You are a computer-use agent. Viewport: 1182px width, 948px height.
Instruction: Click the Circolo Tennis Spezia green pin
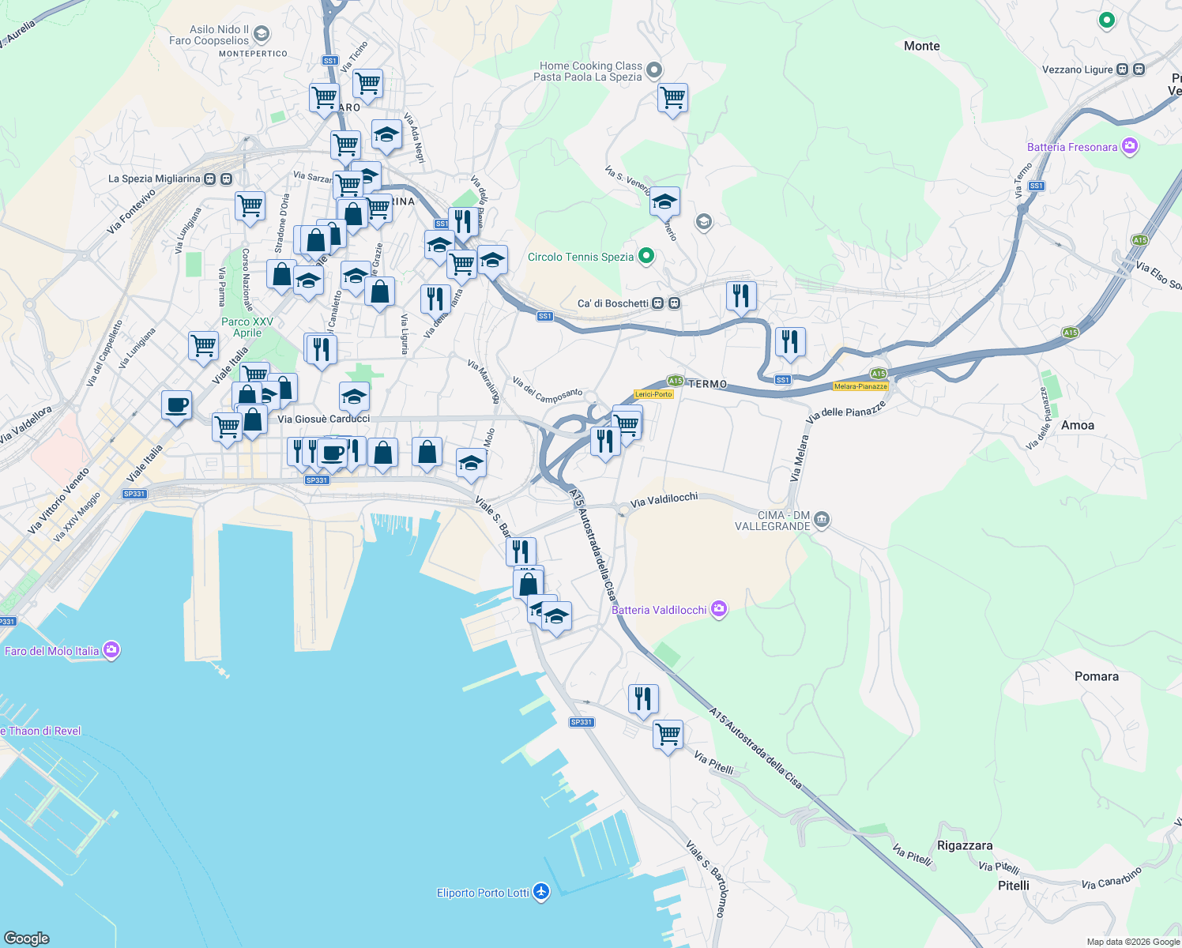(x=646, y=256)
